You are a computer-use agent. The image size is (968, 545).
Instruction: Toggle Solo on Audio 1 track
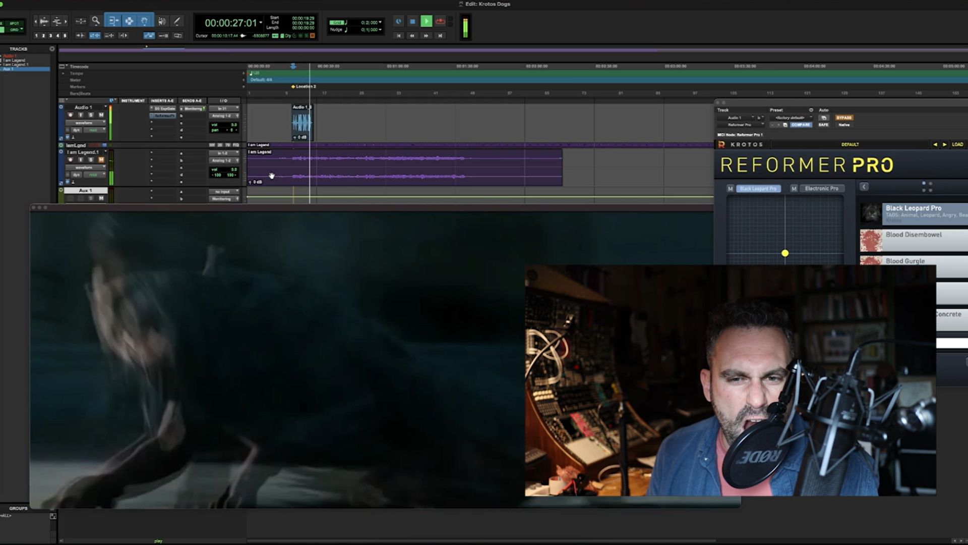coord(91,115)
